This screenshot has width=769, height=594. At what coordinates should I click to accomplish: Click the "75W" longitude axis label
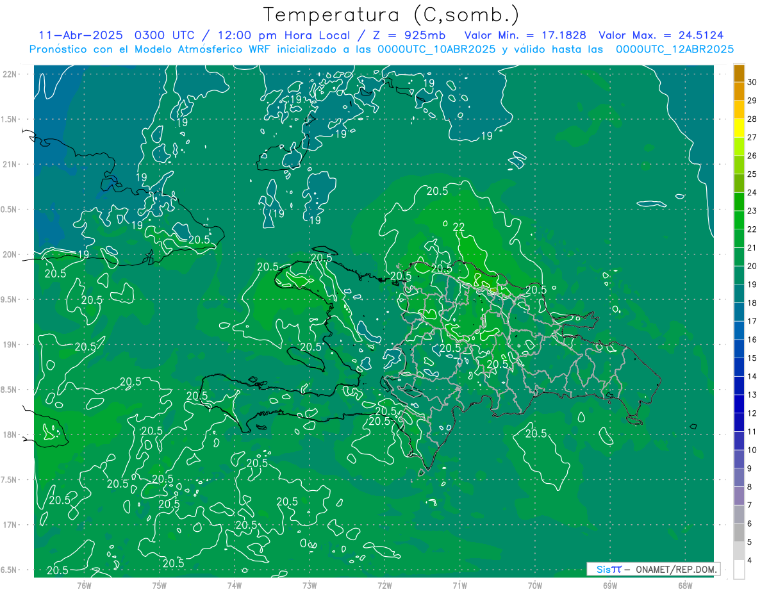159,585
